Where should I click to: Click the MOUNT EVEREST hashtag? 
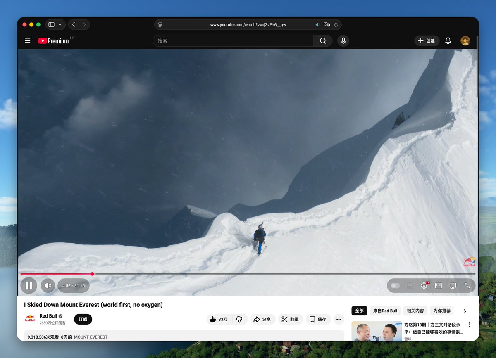coord(91,337)
